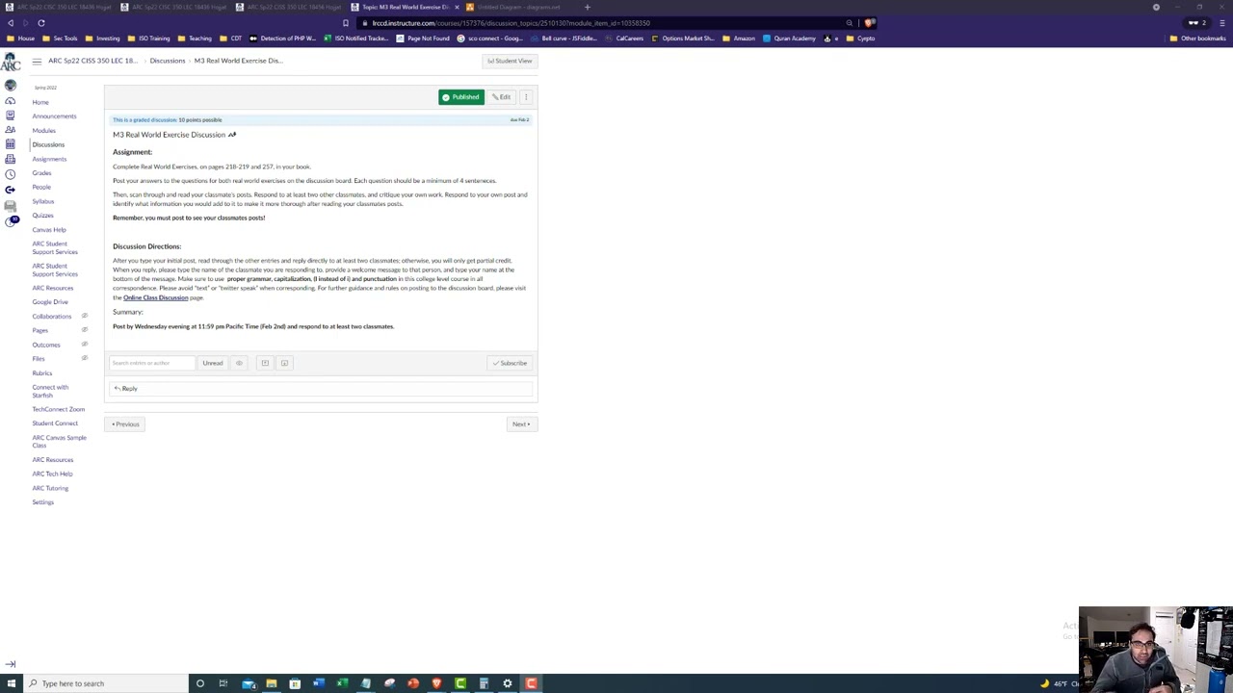
Task: Open Pages in course navigation
Action: [39, 330]
